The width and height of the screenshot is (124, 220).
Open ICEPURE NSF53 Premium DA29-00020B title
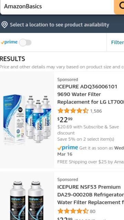[x=91, y=195]
